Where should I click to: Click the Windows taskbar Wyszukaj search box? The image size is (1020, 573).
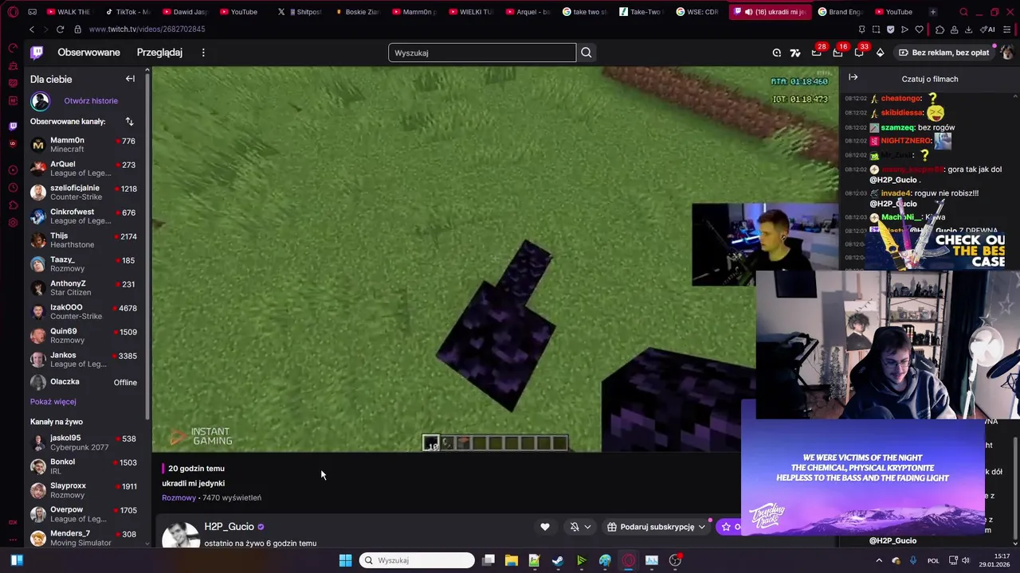click(417, 560)
